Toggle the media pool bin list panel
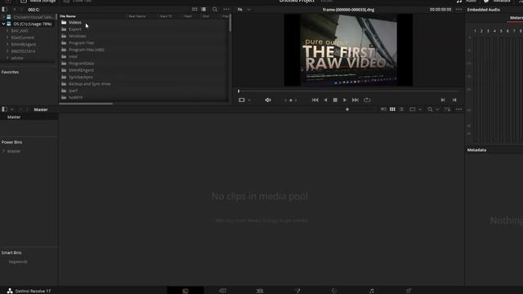This screenshot has width=523, height=294. click(4, 109)
